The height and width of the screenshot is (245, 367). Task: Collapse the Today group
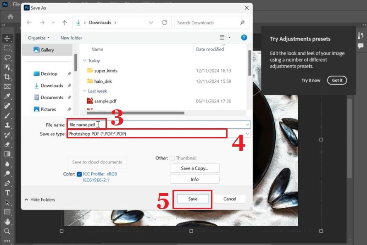tap(84, 60)
